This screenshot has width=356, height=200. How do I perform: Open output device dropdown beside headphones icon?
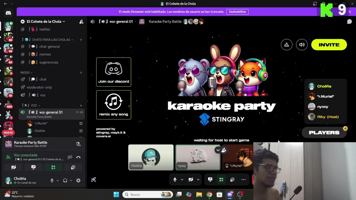71,181
